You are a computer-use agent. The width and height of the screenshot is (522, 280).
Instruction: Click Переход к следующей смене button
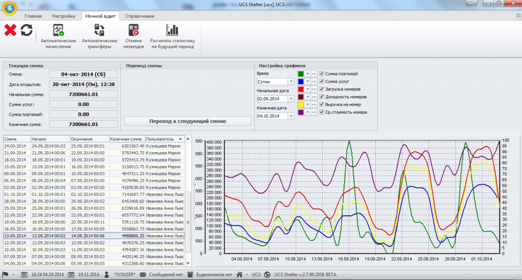188,121
